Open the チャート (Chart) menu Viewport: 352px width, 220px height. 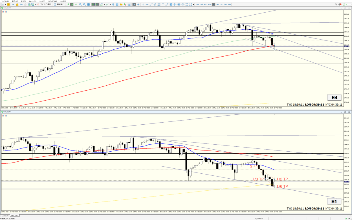click(32, 1)
